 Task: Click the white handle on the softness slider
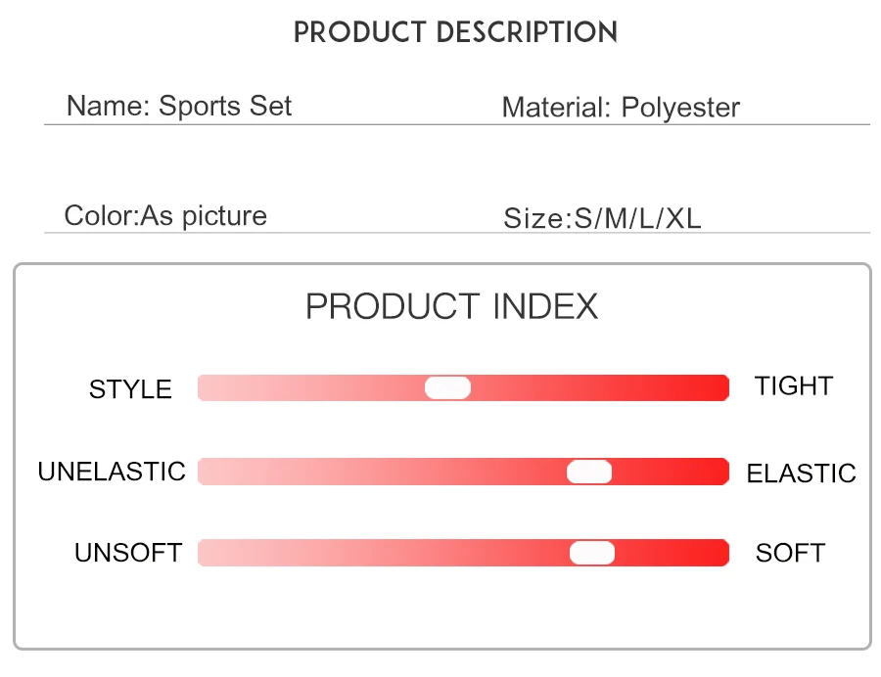592,553
